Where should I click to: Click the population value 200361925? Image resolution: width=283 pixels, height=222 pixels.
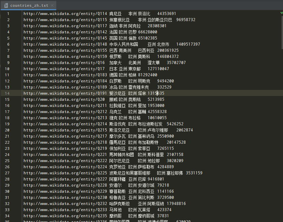click(x=168, y=50)
